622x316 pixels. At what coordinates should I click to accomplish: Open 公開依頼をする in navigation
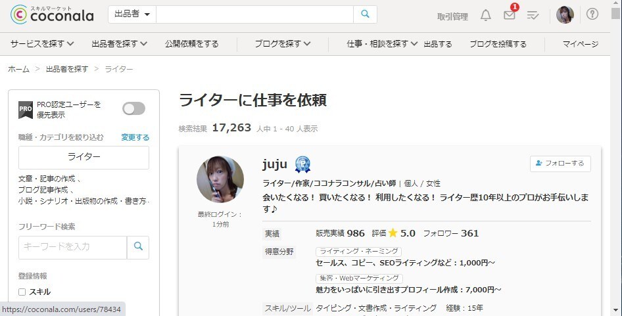click(x=192, y=43)
